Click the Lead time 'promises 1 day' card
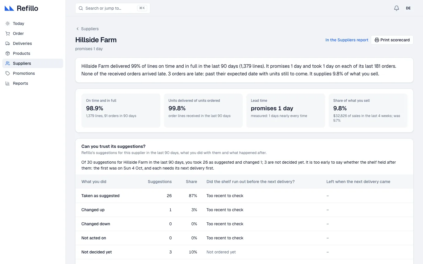423x264 pixels. coord(286,111)
